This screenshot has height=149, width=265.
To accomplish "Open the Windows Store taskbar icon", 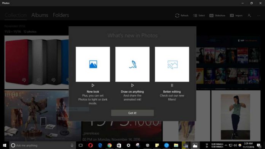I will pos(119,145).
